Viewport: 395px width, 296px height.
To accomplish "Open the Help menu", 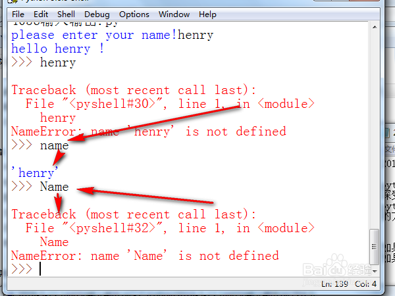I will (207, 14).
